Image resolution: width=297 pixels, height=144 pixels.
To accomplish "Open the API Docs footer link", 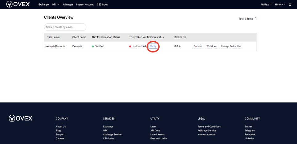I will pyautogui.click(x=155, y=130).
